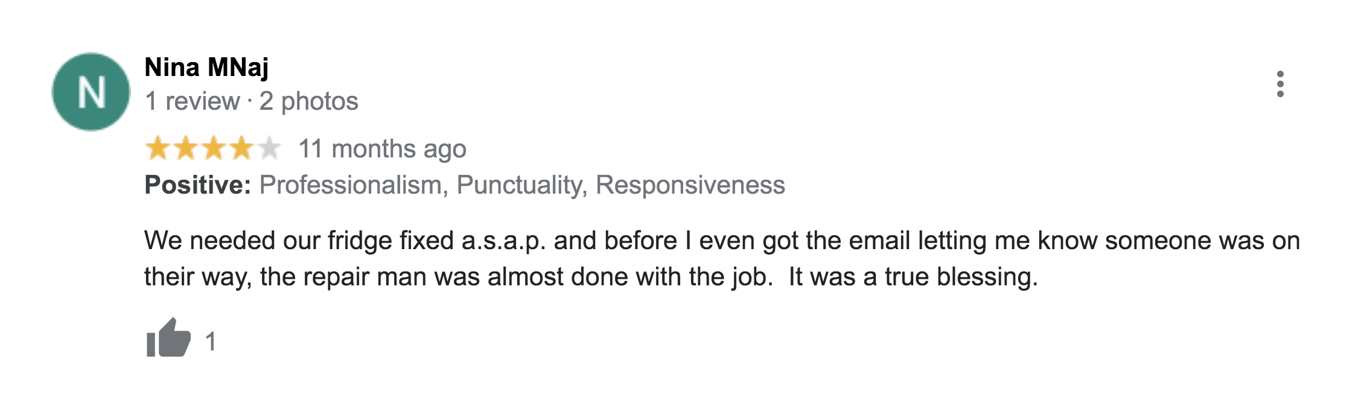Click the review's first line about the fridge

[721, 241]
